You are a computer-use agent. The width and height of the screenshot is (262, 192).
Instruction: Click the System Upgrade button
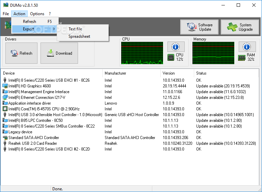240,27
